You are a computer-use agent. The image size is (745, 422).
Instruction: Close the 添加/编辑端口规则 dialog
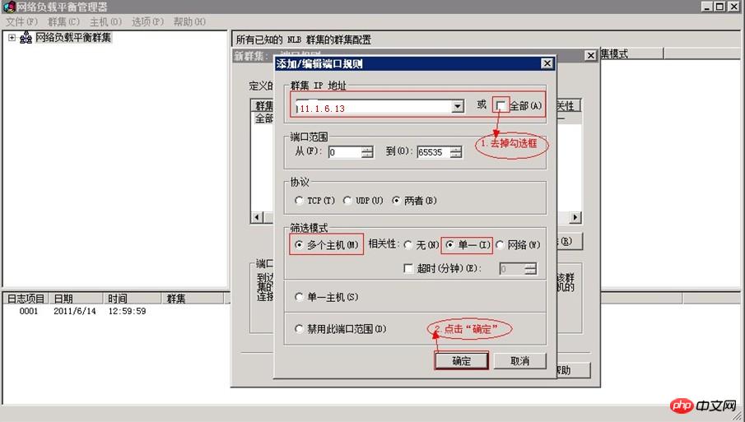[x=547, y=63]
